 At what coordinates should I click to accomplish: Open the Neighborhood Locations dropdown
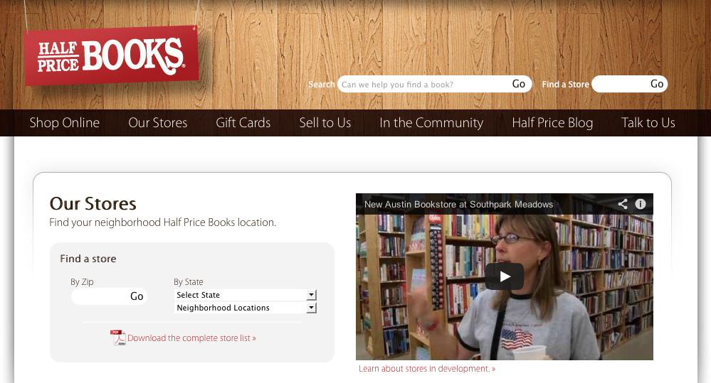[x=246, y=308]
